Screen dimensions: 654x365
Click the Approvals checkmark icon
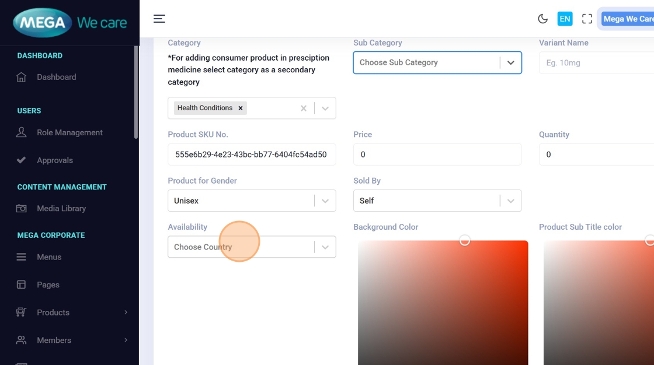[22, 160]
